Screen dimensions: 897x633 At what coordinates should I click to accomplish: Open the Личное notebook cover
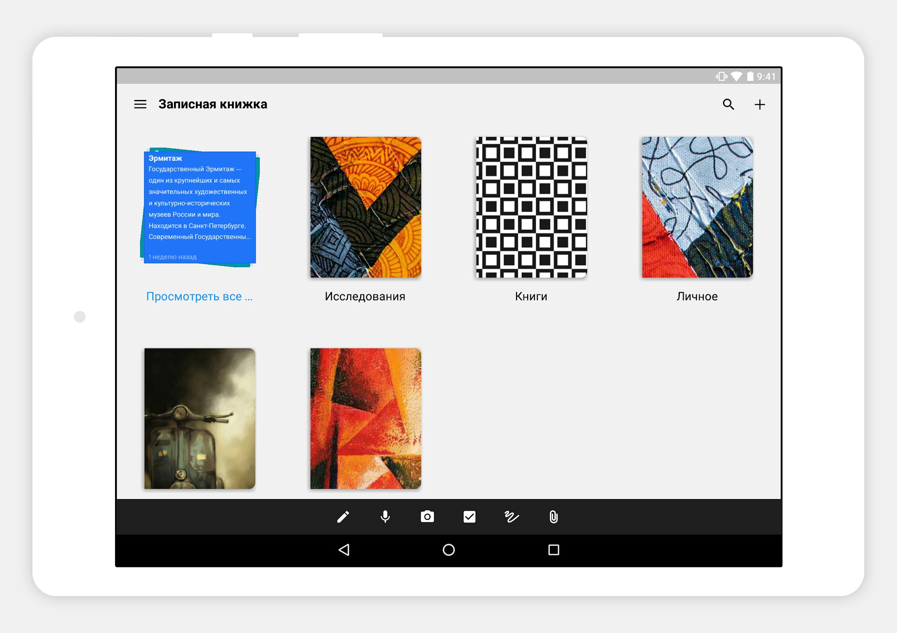point(697,207)
